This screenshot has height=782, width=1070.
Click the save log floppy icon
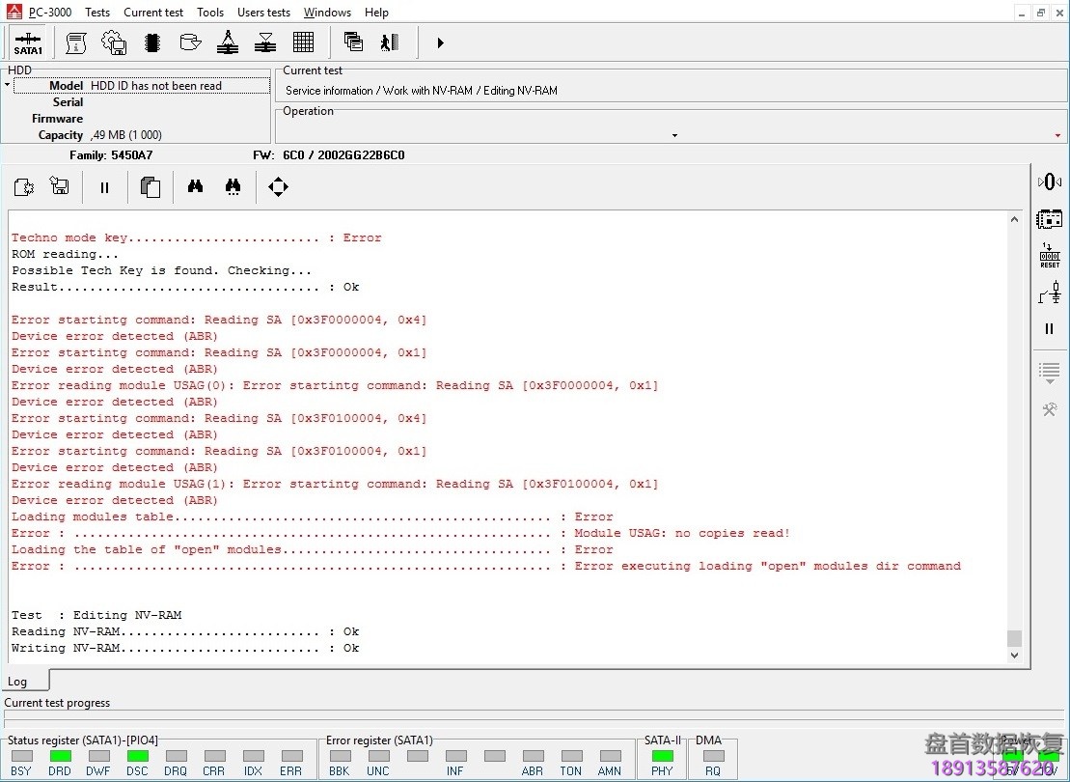click(60, 187)
